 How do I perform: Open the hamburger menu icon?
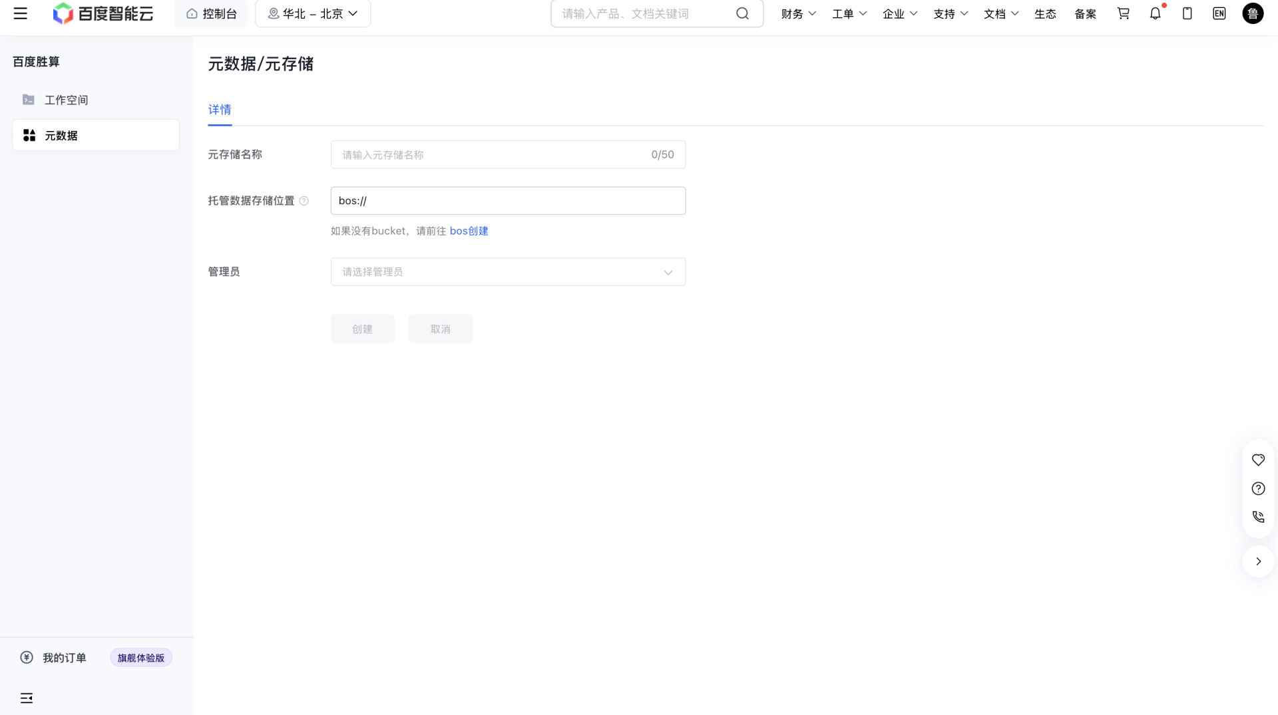pyautogui.click(x=21, y=13)
